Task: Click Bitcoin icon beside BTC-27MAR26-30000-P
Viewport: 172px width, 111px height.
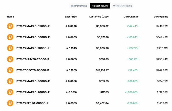Action: 10,81
